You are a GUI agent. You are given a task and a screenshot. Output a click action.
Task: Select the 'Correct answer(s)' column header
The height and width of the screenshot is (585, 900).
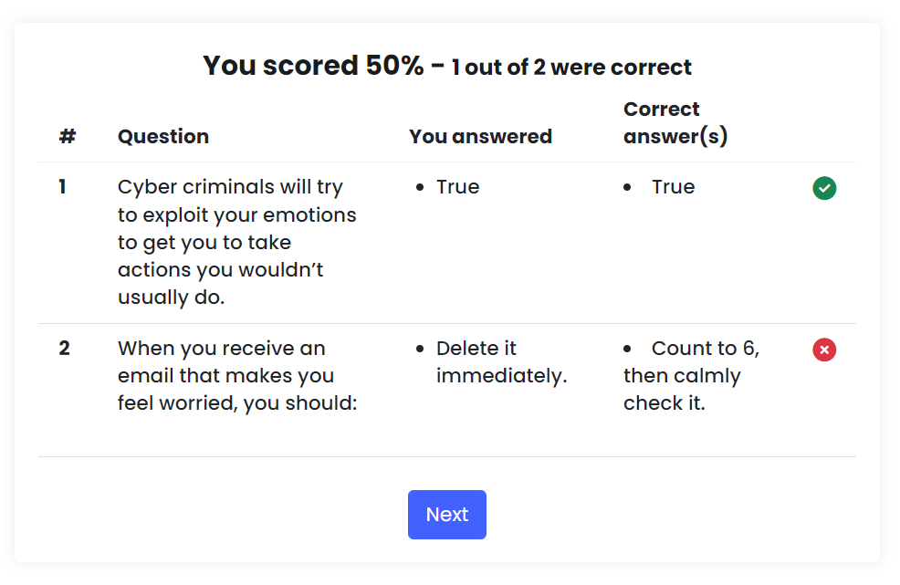pyautogui.click(x=675, y=123)
